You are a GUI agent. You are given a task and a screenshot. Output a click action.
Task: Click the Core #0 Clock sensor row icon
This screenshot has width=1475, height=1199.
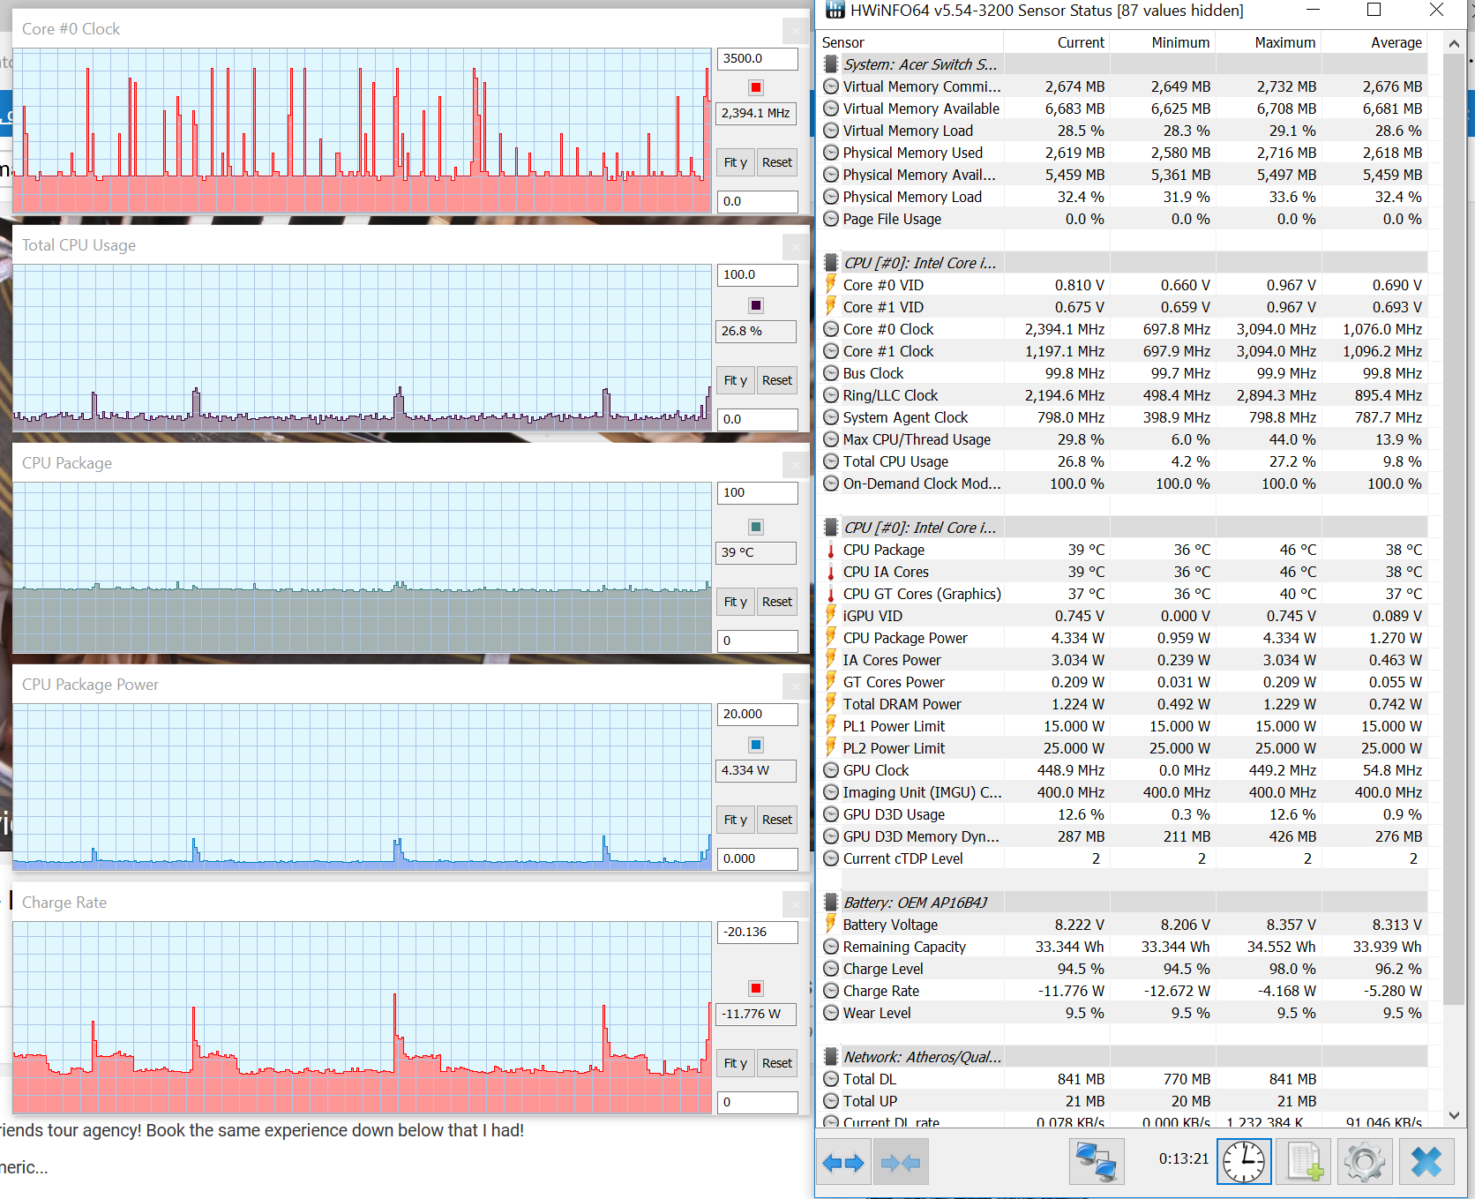pos(831,329)
